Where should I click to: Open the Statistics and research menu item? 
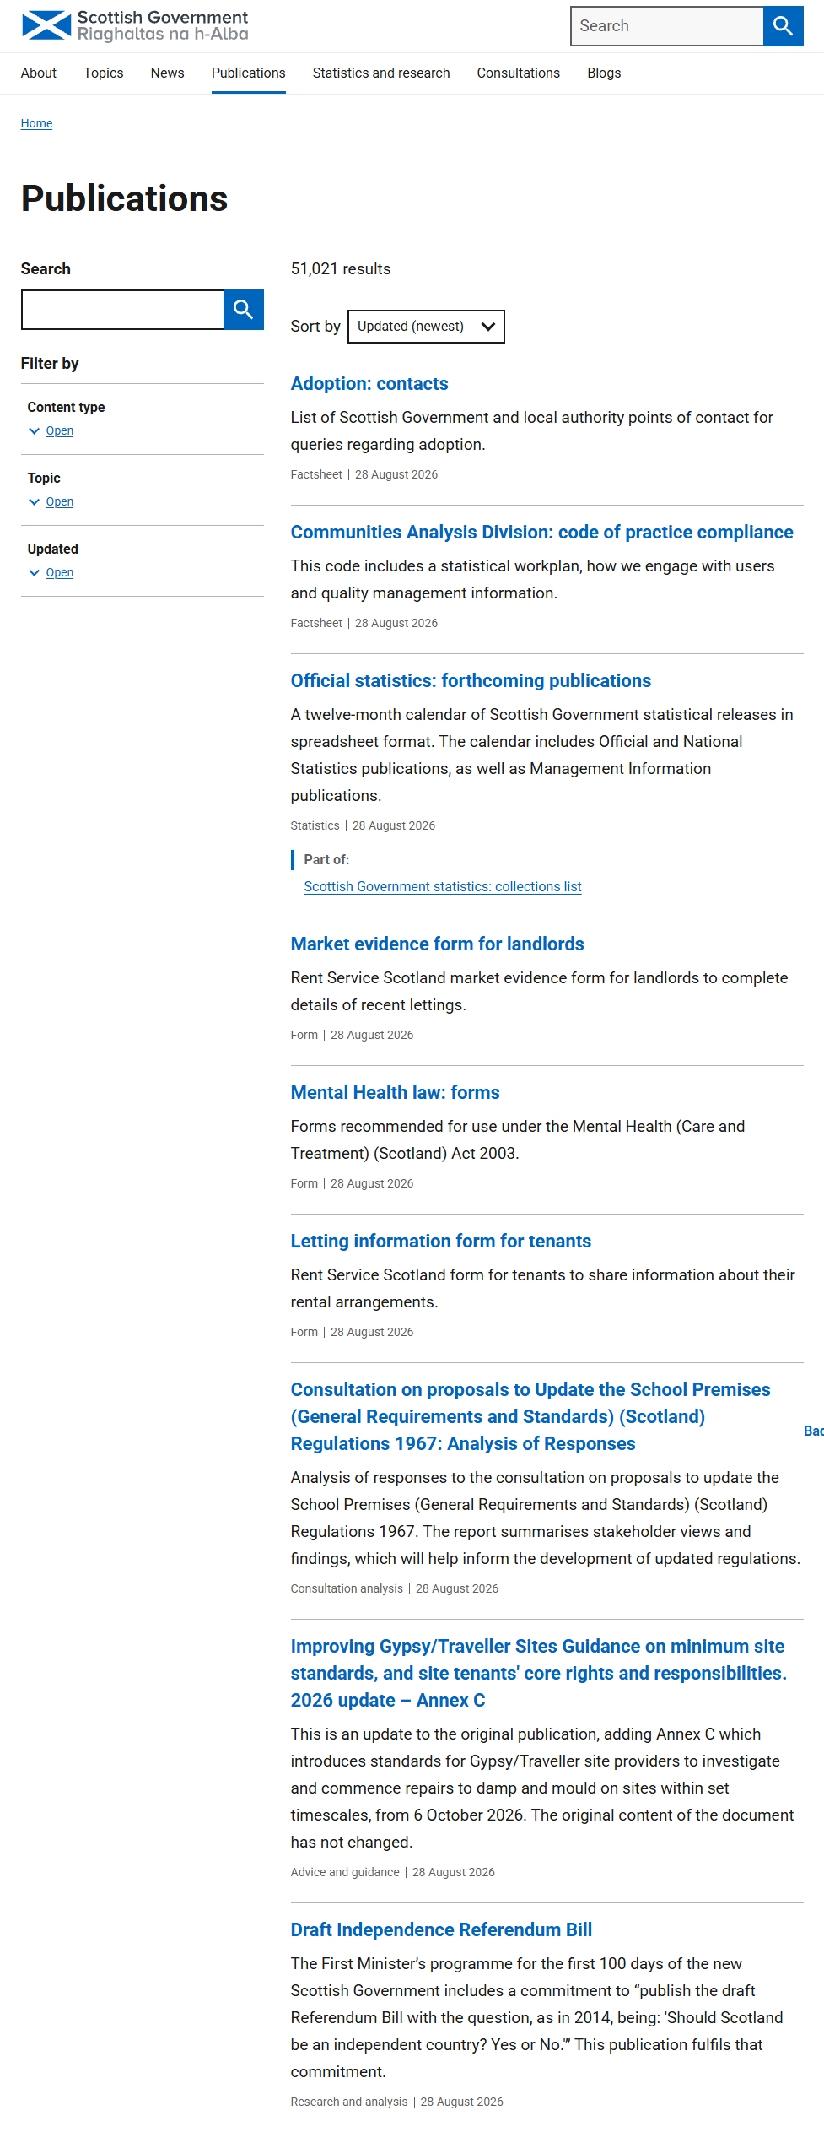click(x=381, y=73)
